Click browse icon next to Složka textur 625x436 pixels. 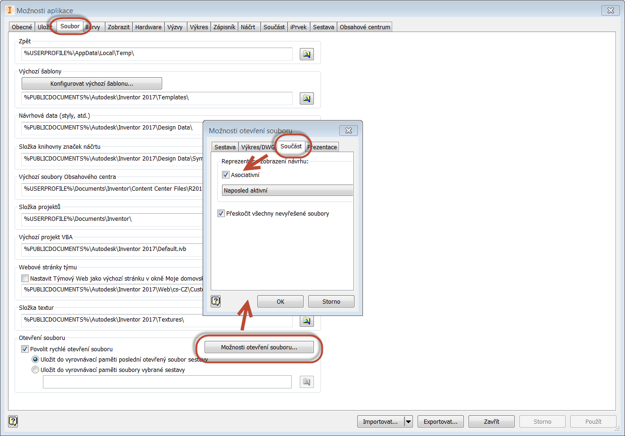(x=307, y=321)
